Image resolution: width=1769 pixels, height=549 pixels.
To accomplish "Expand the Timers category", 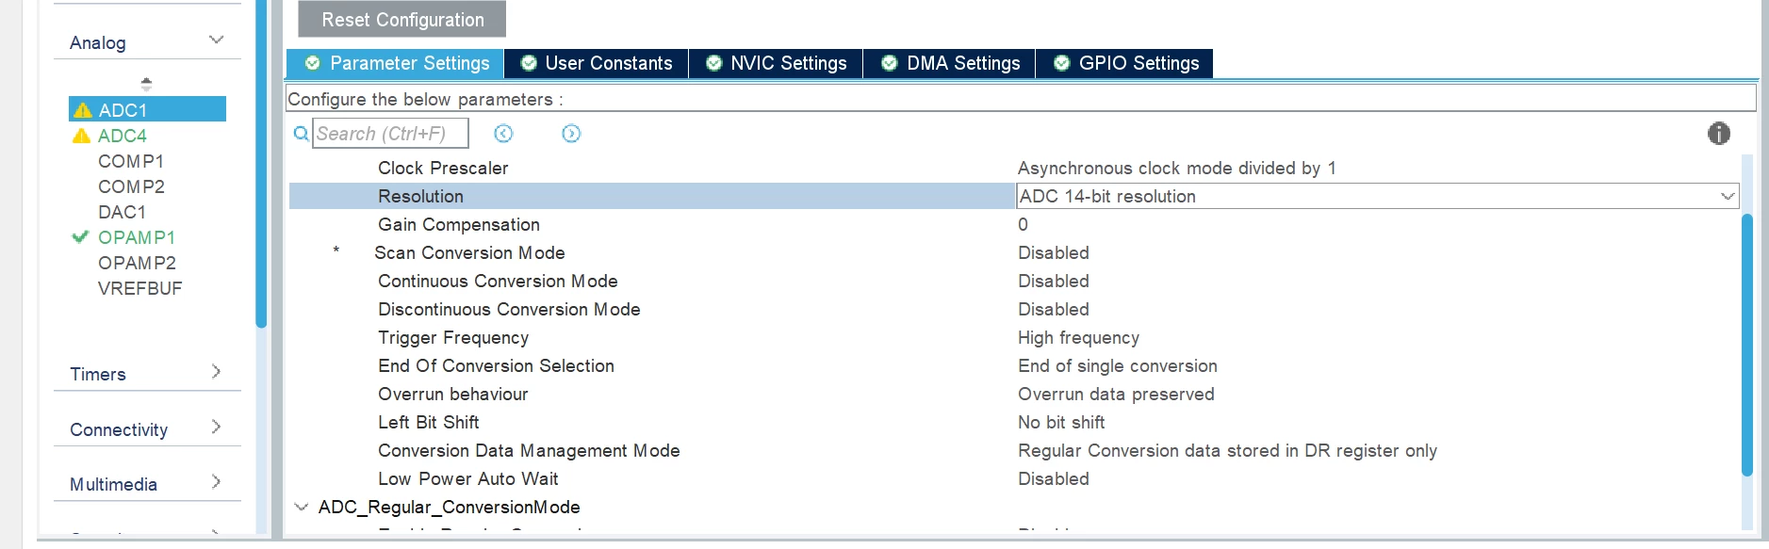I will tap(216, 372).
